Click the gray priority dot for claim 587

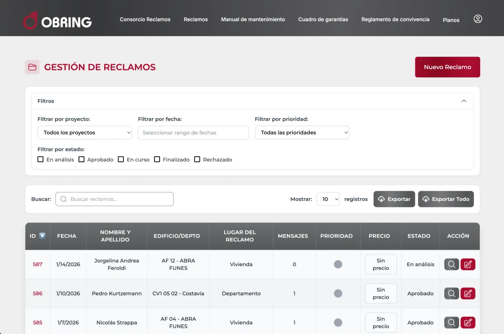click(x=338, y=264)
